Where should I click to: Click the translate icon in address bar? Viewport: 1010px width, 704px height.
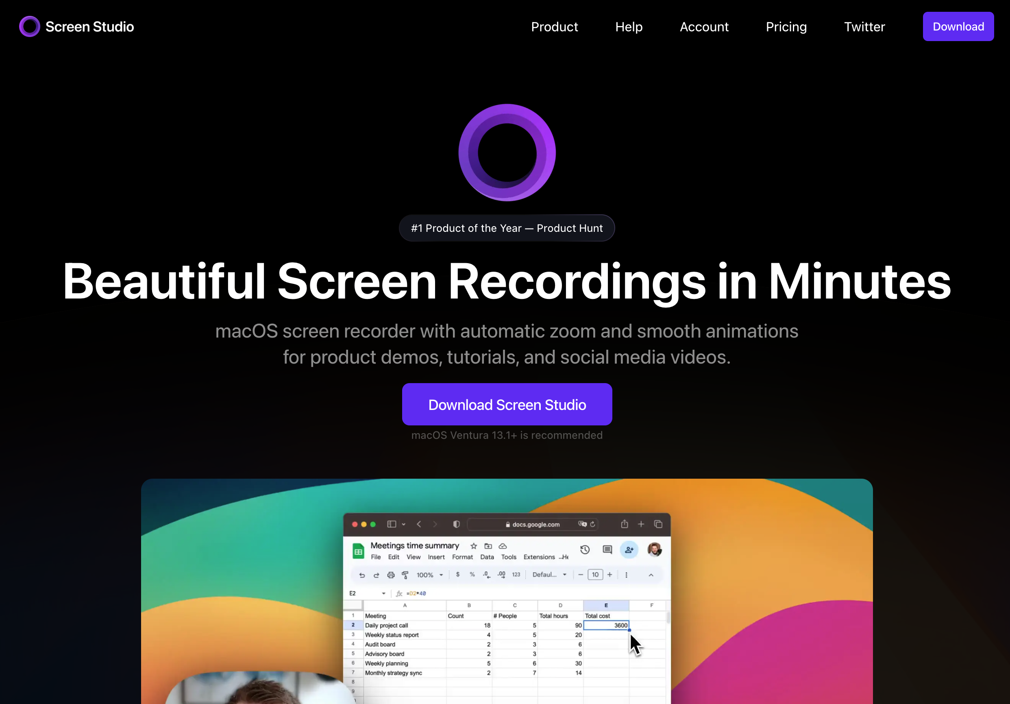click(x=582, y=524)
